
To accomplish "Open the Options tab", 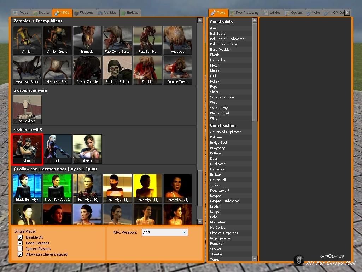I will click(x=294, y=13).
